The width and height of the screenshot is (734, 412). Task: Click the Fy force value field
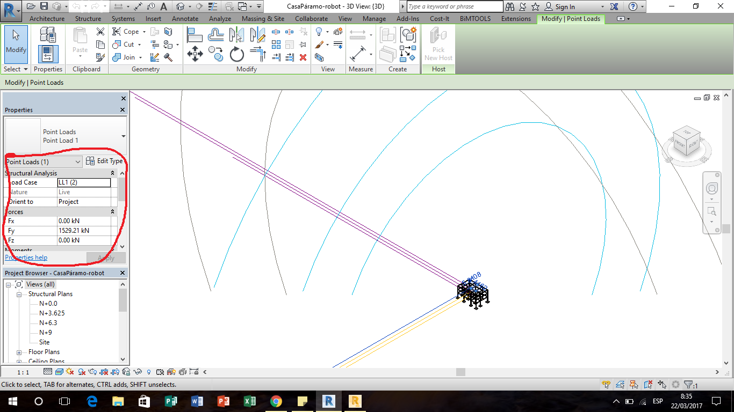84,230
